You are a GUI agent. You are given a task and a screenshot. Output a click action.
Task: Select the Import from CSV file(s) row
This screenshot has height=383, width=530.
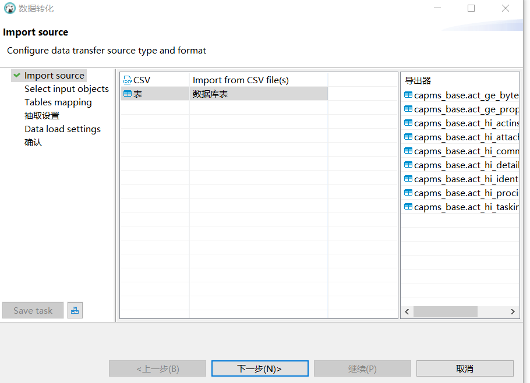click(241, 80)
